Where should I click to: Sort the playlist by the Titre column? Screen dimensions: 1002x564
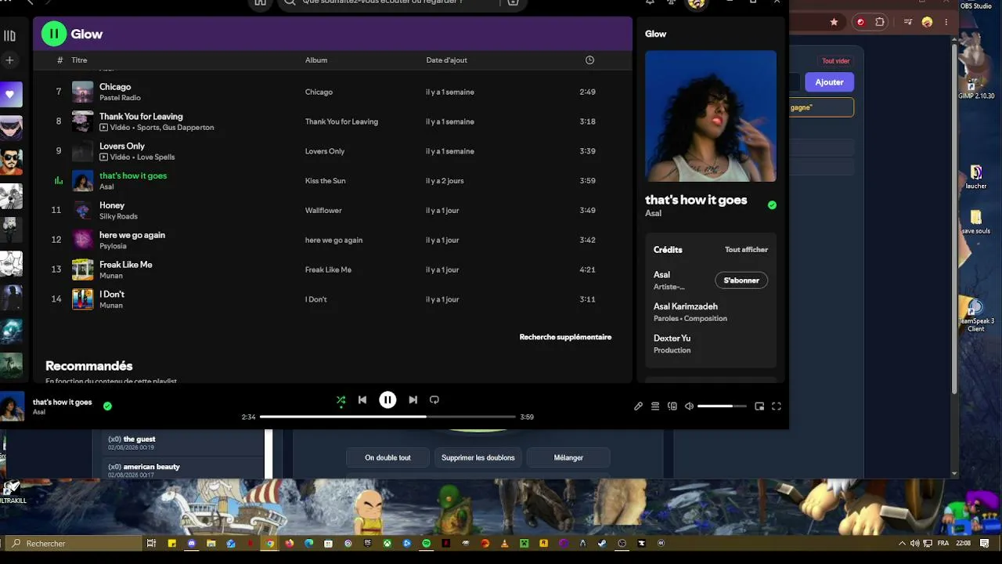79,60
